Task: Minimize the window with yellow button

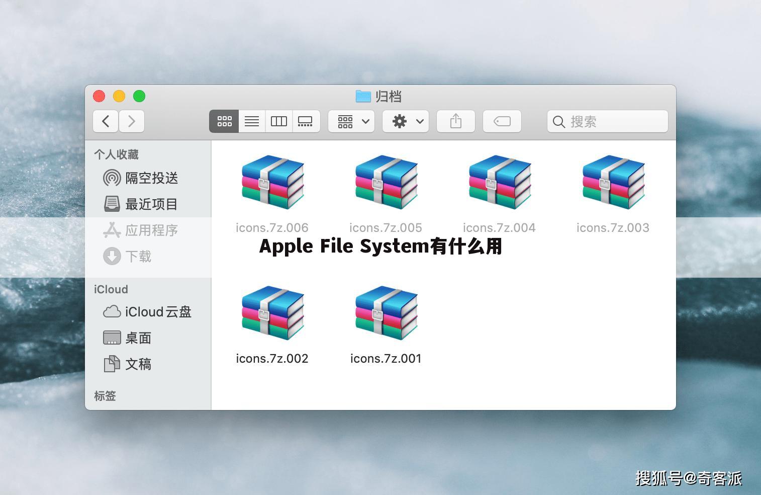Action: pyautogui.click(x=119, y=96)
